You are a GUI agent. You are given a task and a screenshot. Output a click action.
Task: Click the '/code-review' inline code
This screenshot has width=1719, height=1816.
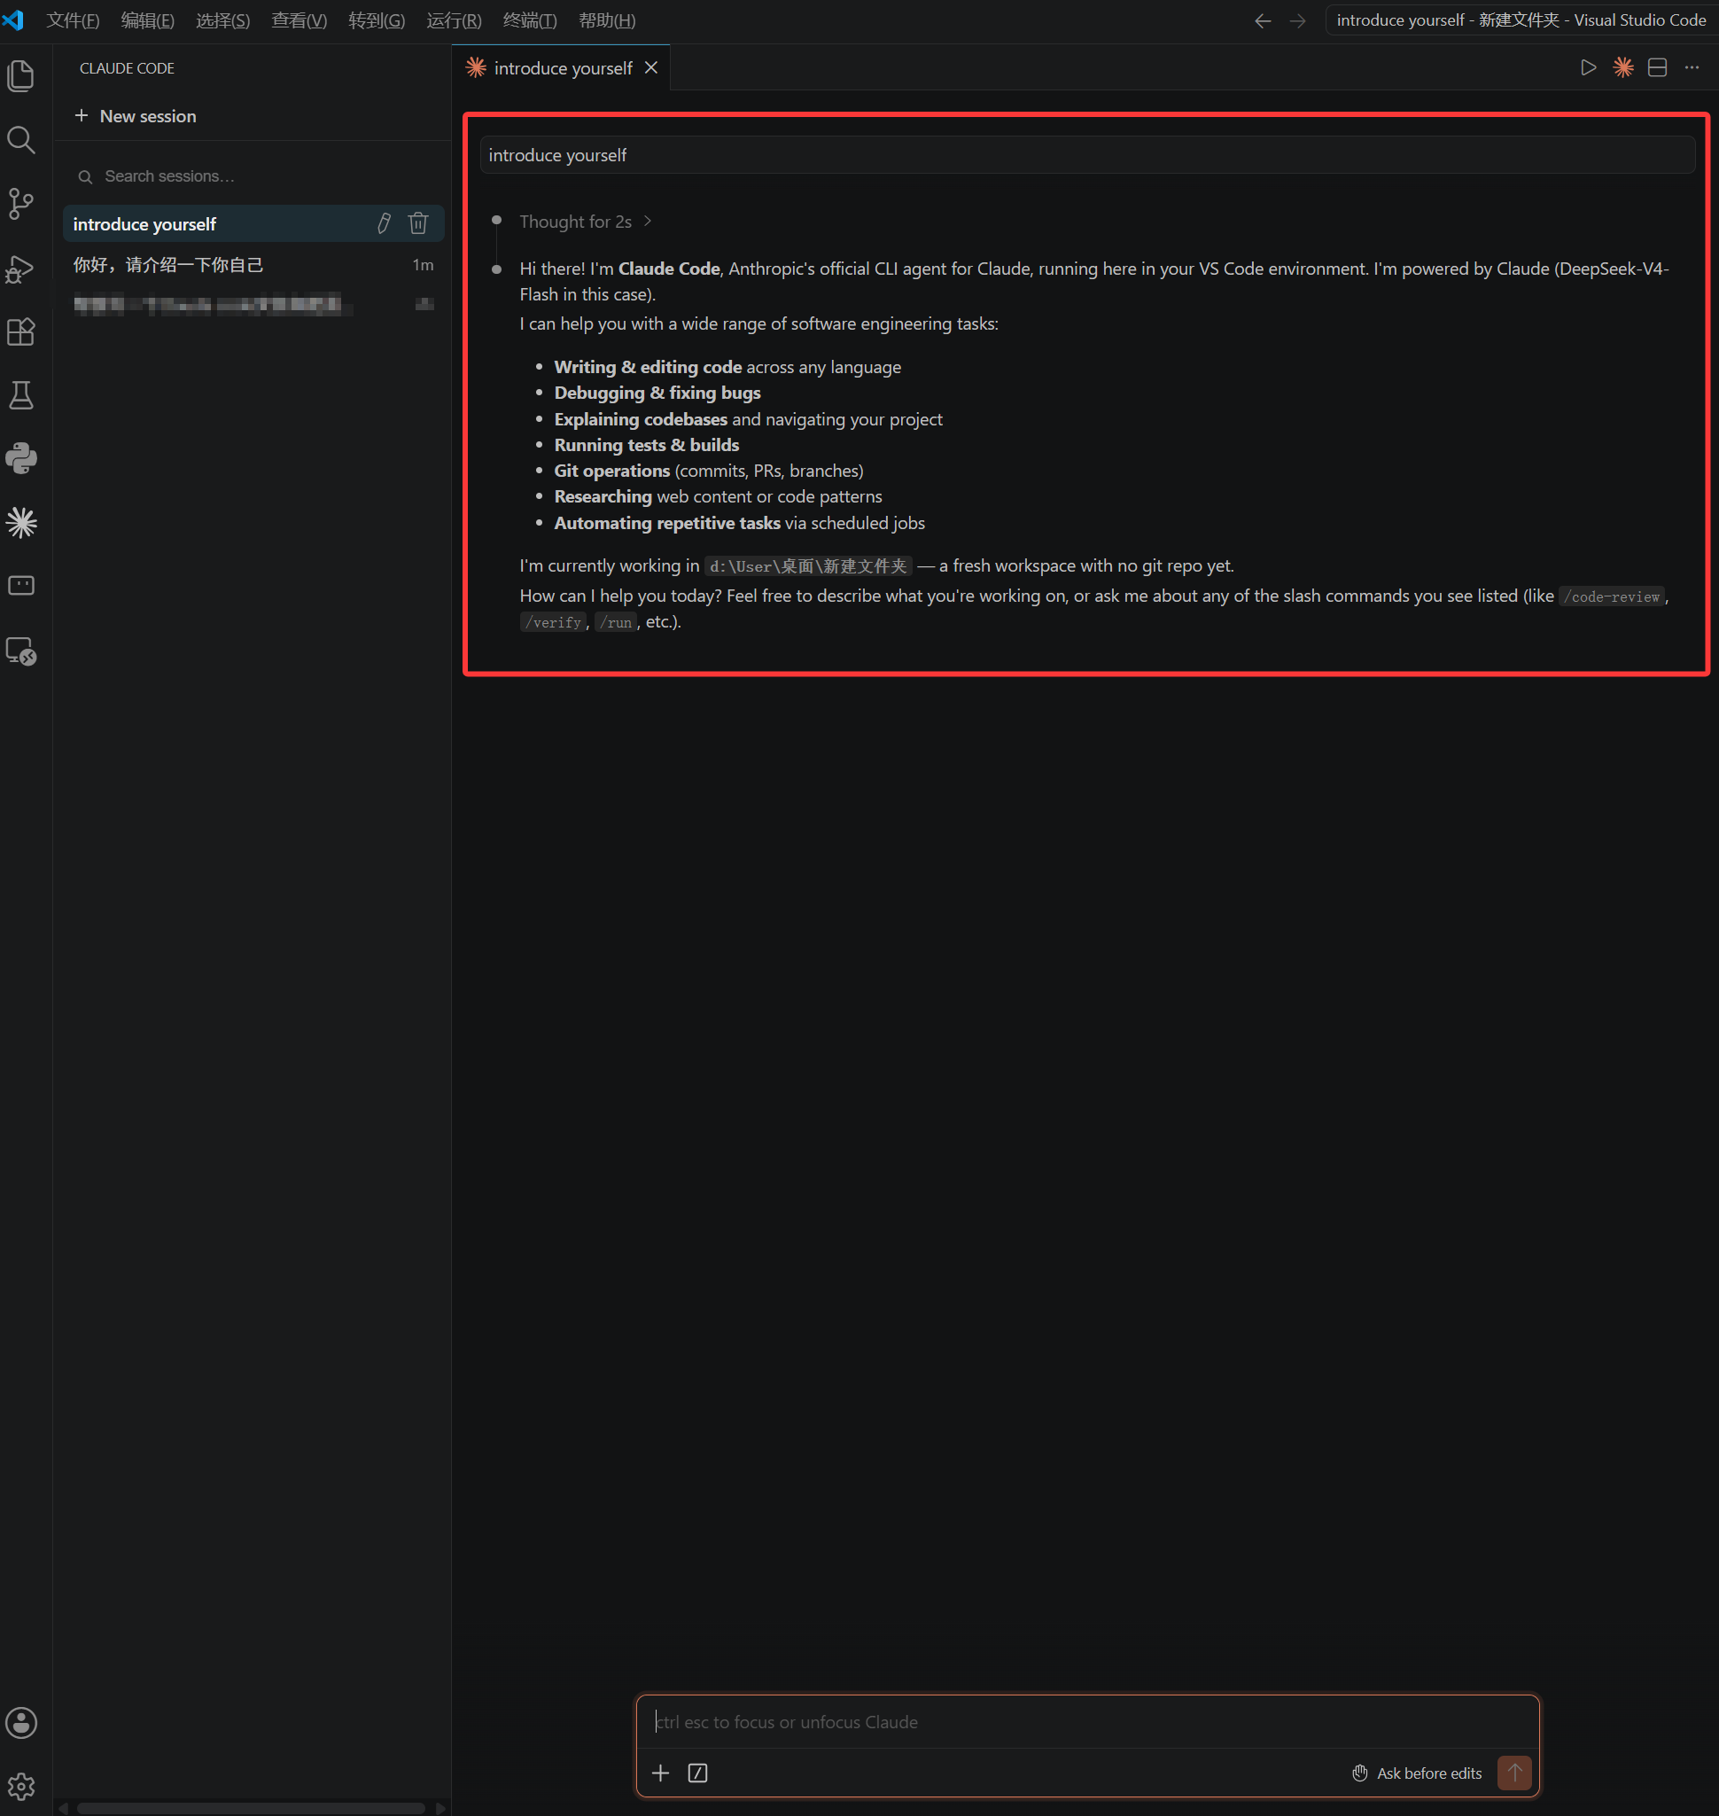click(x=1611, y=596)
